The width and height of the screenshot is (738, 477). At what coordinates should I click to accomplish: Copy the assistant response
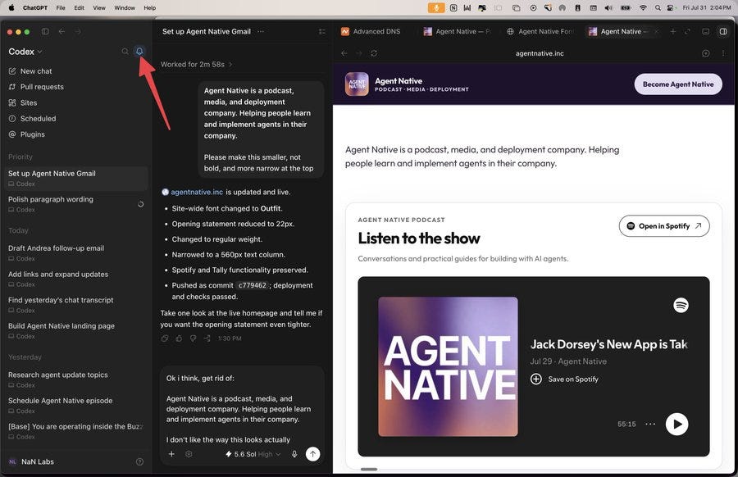pyautogui.click(x=165, y=338)
